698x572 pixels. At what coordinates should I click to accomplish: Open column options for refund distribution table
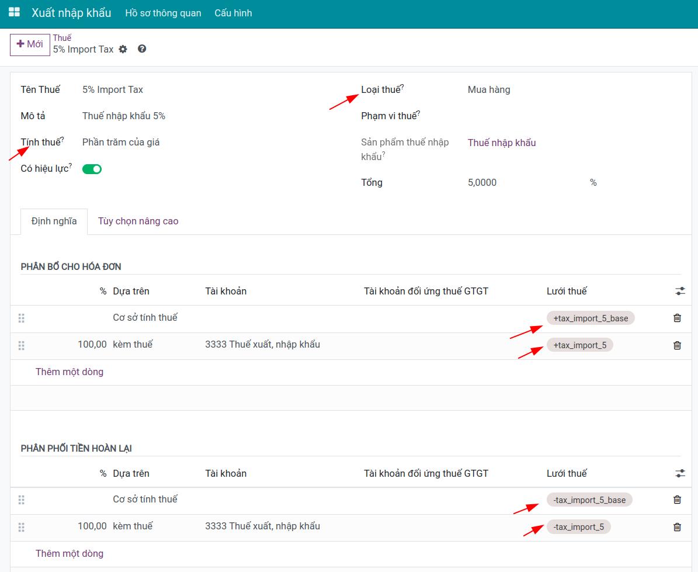coord(680,473)
